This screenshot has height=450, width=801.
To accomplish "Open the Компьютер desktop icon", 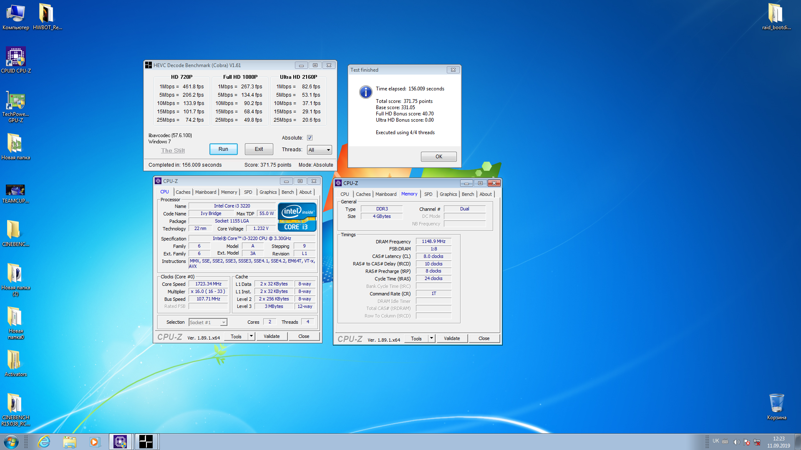I will pyautogui.click(x=15, y=17).
